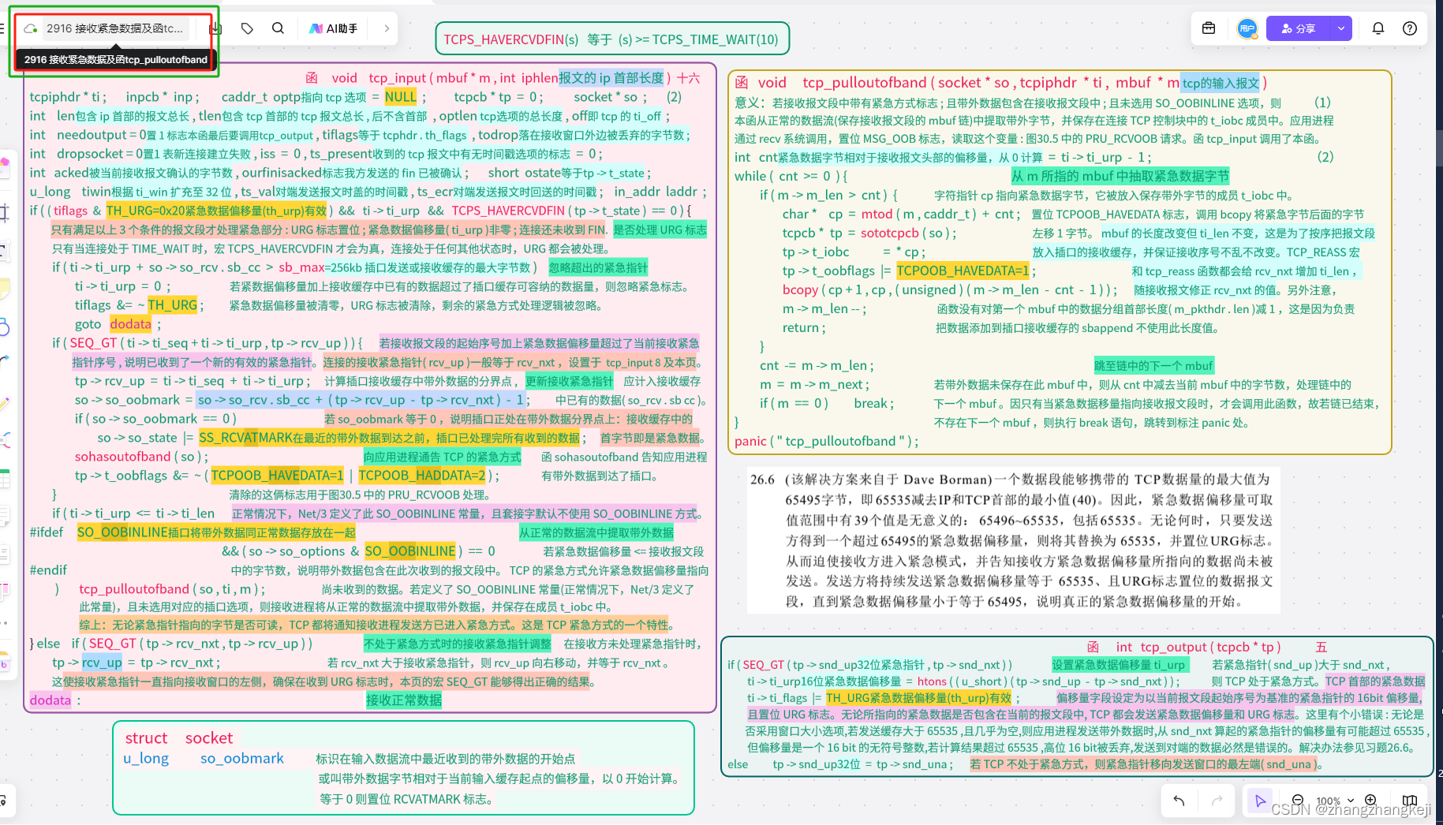The width and height of the screenshot is (1443, 825).
Task: Click the file title '2916 接收紧急数据及函tc...'
Action: click(x=114, y=28)
